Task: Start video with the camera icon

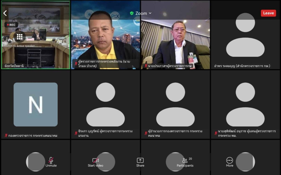Action: (96, 162)
